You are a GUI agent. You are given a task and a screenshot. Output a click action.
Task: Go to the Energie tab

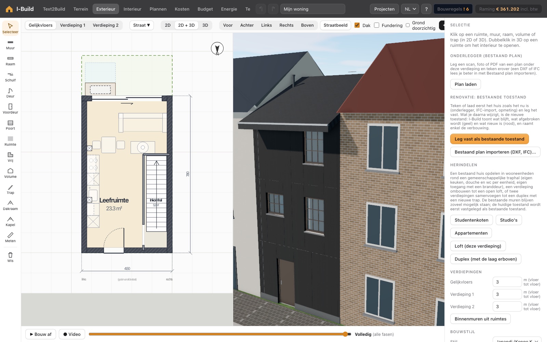229,9
